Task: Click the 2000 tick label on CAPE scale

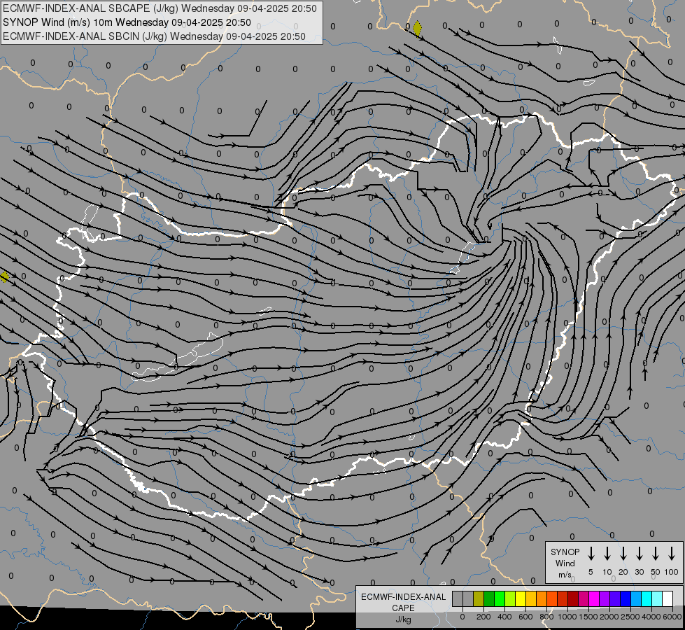Action: (x=609, y=617)
